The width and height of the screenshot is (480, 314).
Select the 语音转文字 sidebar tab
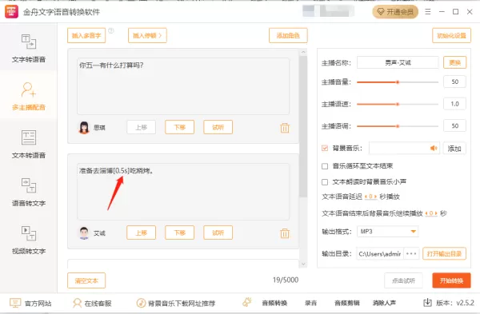(29, 193)
